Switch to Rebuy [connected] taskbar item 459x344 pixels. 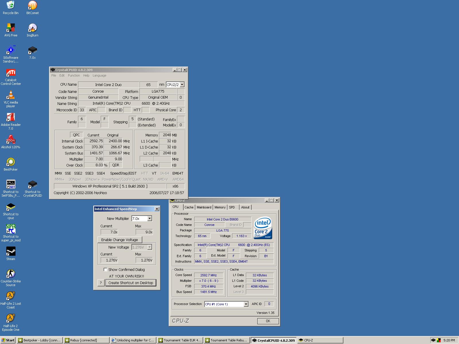pyautogui.click(x=86, y=340)
